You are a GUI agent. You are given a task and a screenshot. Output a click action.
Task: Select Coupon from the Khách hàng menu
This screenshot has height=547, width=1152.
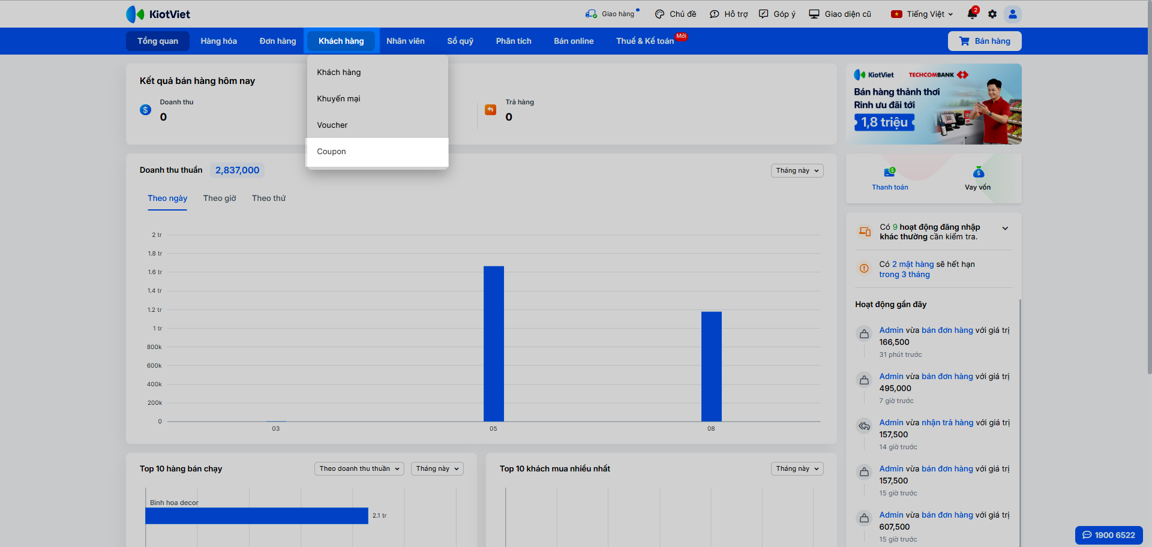(377, 152)
